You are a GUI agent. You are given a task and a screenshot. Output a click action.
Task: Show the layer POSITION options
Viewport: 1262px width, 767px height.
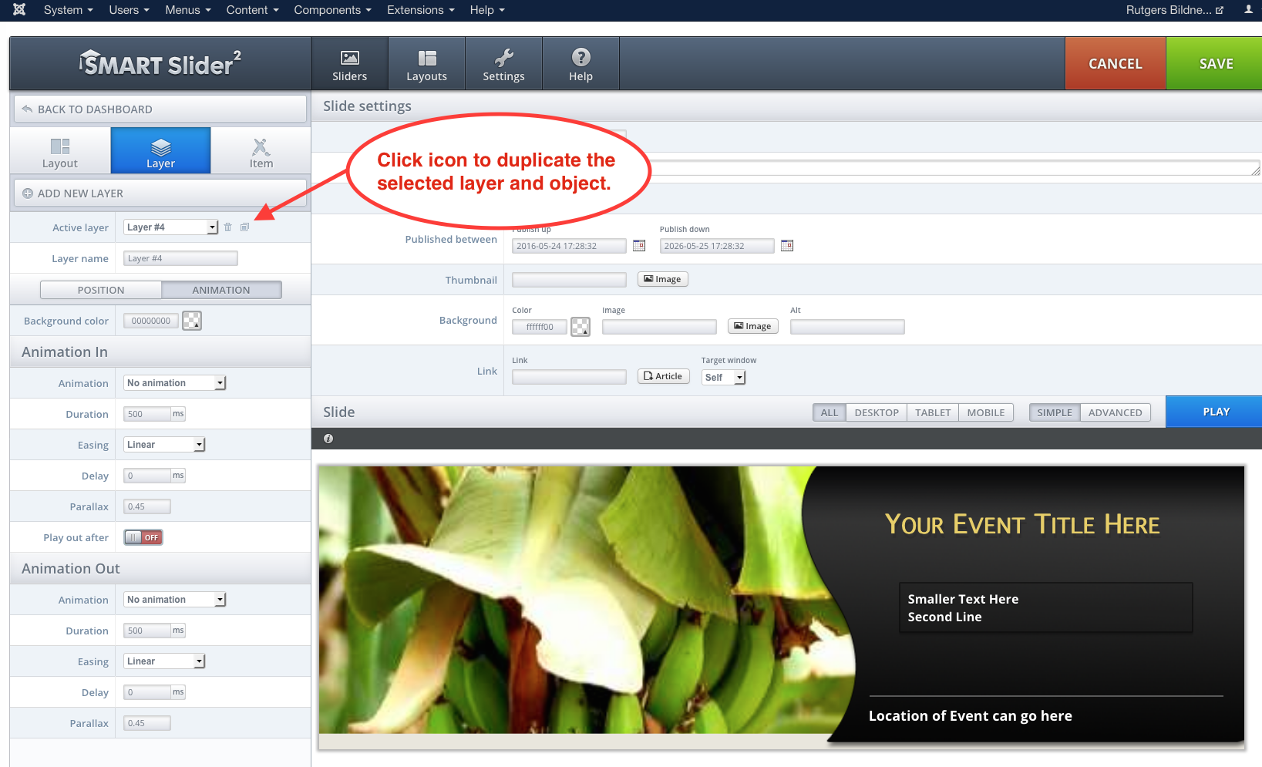pos(101,290)
